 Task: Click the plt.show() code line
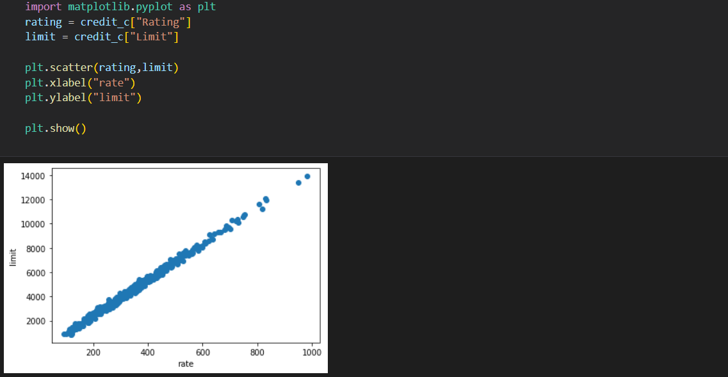pos(56,129)
